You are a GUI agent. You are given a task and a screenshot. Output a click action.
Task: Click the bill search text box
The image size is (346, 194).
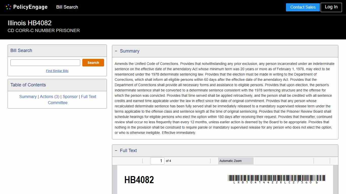(45, 62)
